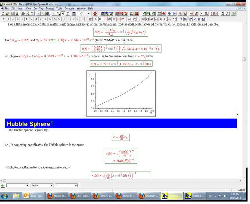Screen dimensions: 250x204
Task: Toggle Math/Text mode with the T button
Action: click(x=68, y=14)
